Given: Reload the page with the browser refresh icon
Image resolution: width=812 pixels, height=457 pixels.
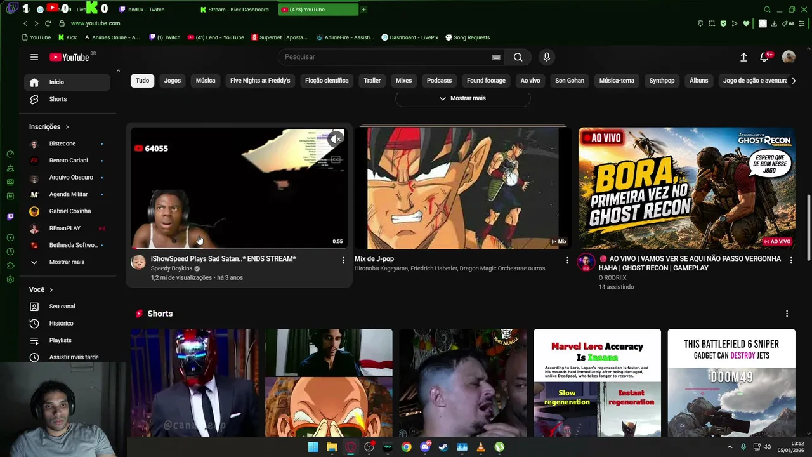Looking at the screenshot, I should pyautogui.click(x=48, y=23).
